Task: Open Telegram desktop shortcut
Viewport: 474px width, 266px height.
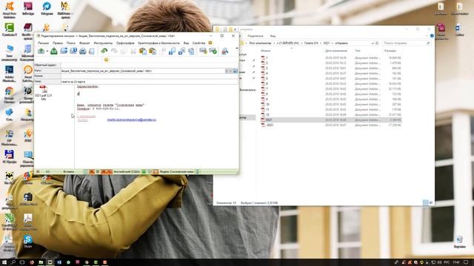Action: [47, 8]
